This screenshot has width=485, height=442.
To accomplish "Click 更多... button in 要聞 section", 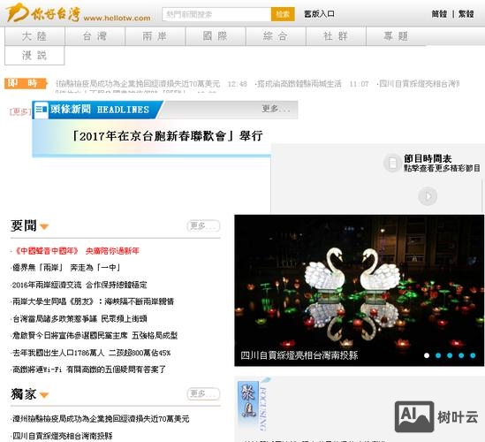I will pos(203,226).
